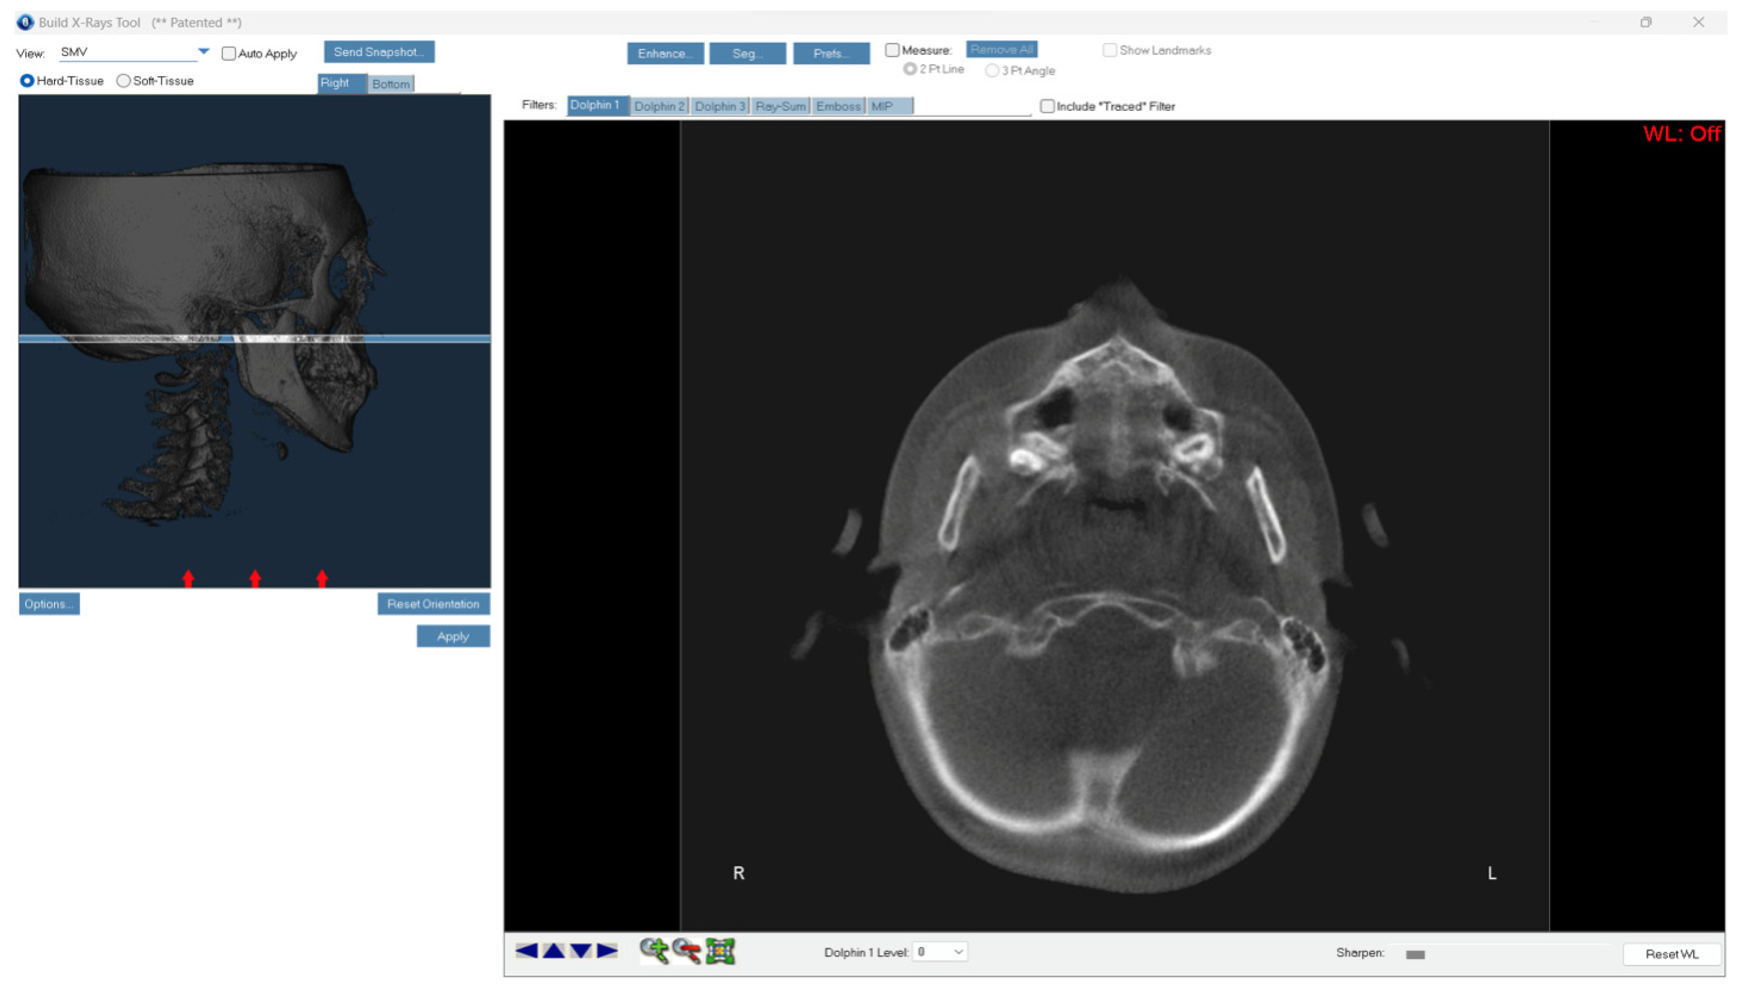Click the Send Snapshot button
Image resolution: width=1739 pixels, height=990 pixels.
pyautogui.click(x=379, y=52)
